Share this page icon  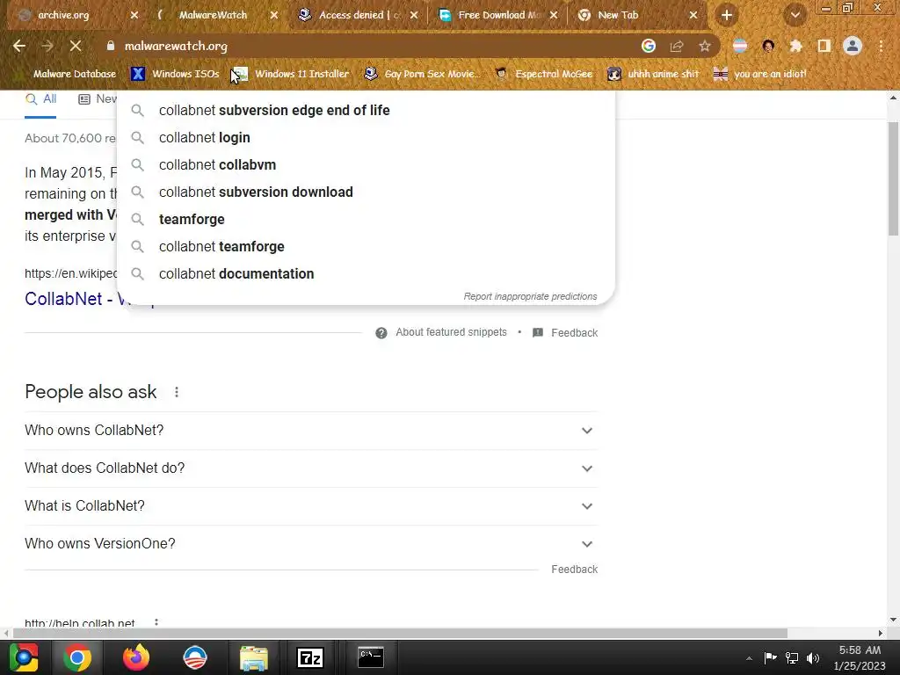point(677,46)
